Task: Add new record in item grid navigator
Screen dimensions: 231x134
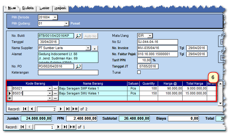Action: [x=75, y=109]
